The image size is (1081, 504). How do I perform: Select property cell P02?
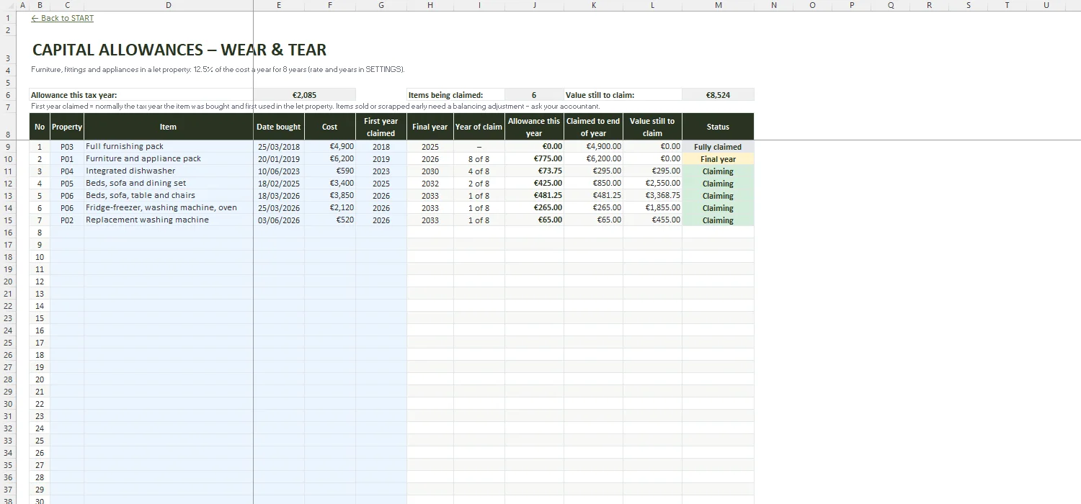click(67, 220)
